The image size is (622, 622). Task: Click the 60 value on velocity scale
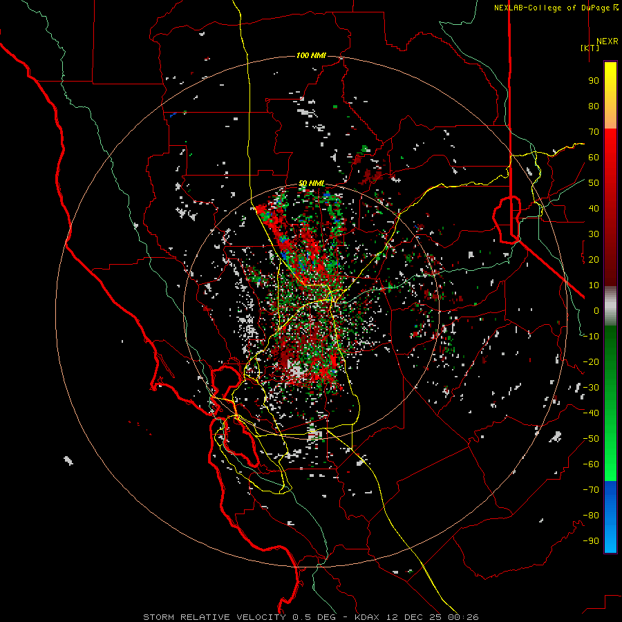click(x=594, y=157)
